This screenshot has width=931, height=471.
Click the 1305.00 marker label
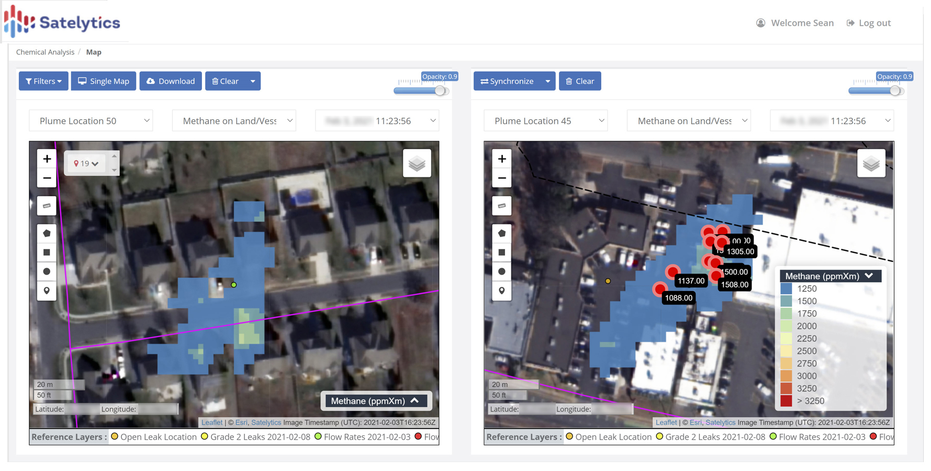[x=740, y=252]
